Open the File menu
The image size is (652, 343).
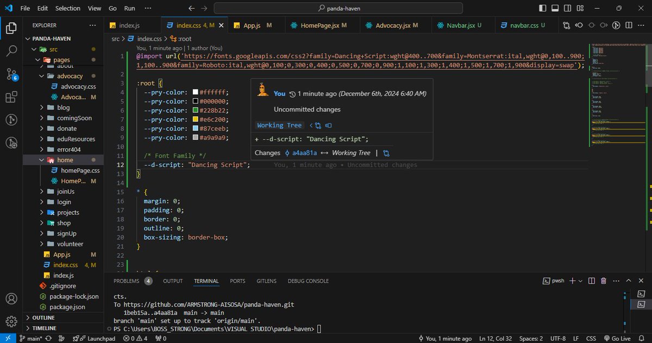tap(26, 8)
